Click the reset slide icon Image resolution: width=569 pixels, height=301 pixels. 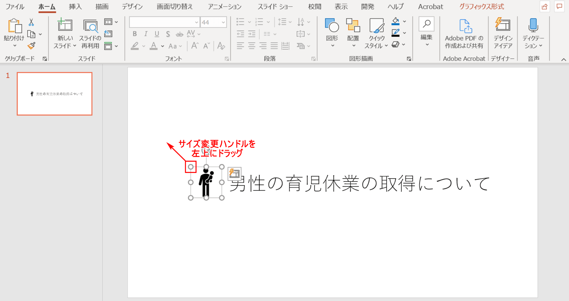[108, 34]
